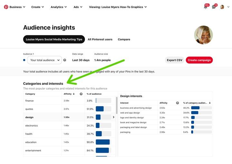Click the 40.2% category audience bar
This screenshot has height=164, width=232.
(x=201, y=108)
